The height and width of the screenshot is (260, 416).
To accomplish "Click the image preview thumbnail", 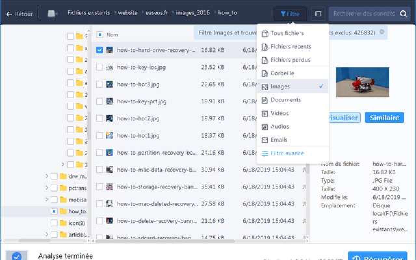I will pyautogui.click(x=362, y=82).
